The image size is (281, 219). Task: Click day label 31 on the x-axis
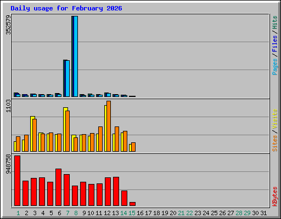pos(263,213)
